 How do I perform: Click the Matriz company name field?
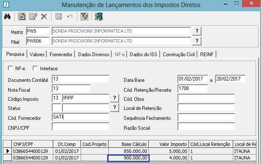pyautogui.click(x=121, y=31)
